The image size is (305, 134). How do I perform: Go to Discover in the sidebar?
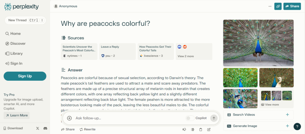(x=18, y=44)
